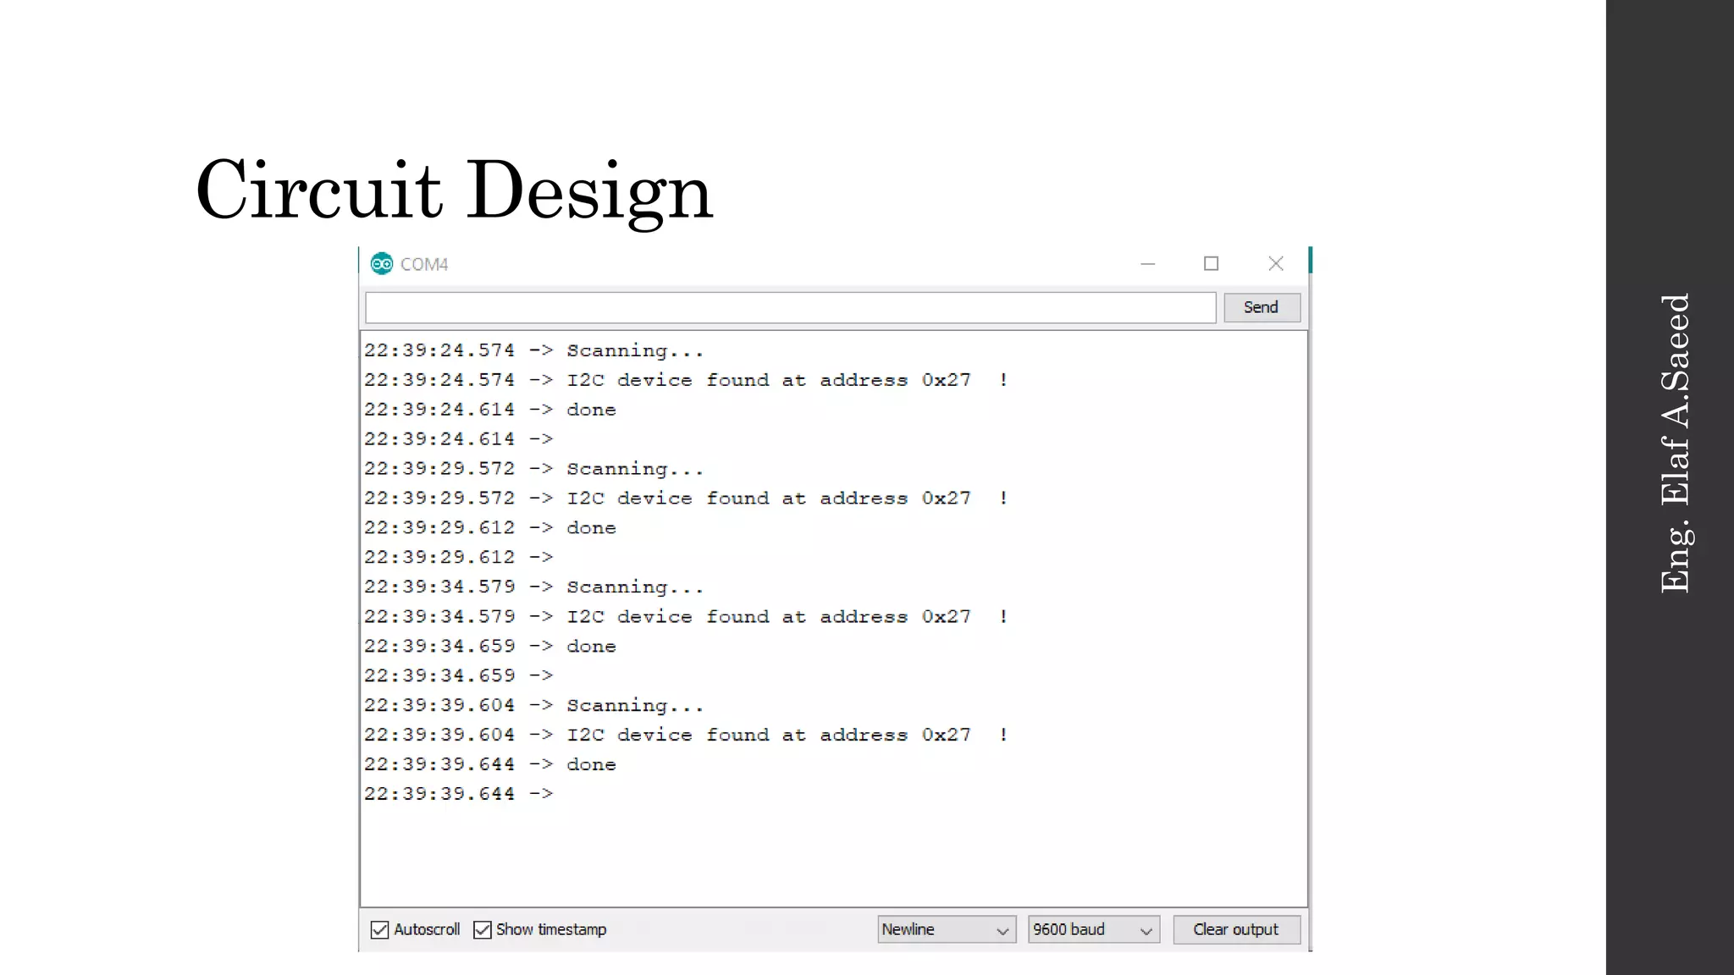
Task: Maximize the COM4 serial monitor window
Action: 1211,264
